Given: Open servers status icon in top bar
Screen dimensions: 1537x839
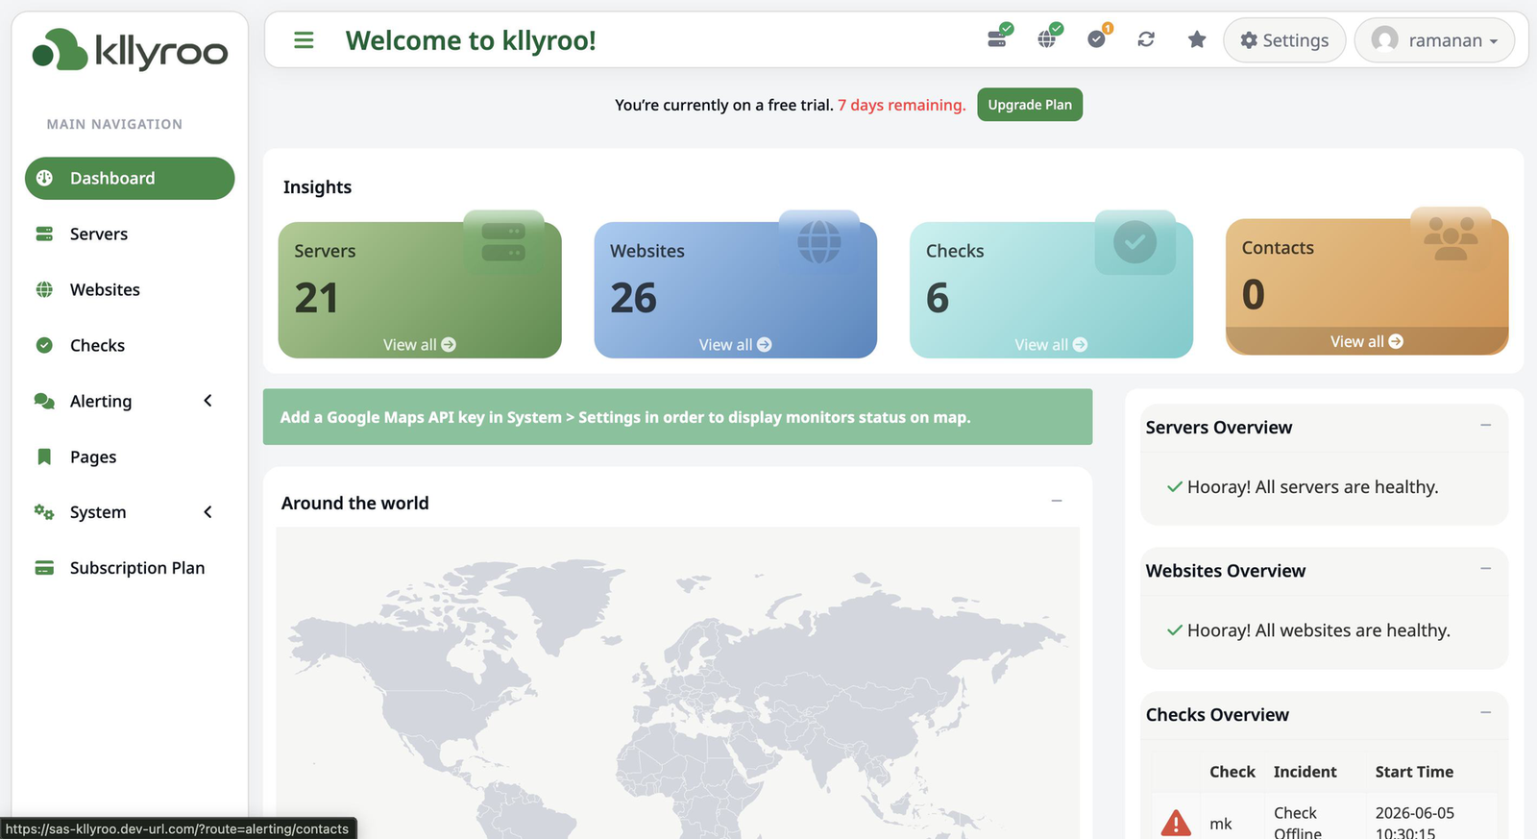Looking at the screenshot, I should pyautogui.click(x=998, y=38).
